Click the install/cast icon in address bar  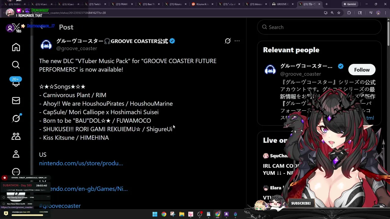click(326, 13)
